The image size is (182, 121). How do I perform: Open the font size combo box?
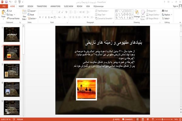pos(55,12)
